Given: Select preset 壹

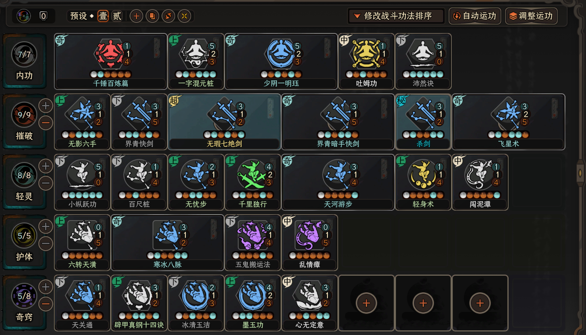Looking at the screenshot, I should (103, 16).
